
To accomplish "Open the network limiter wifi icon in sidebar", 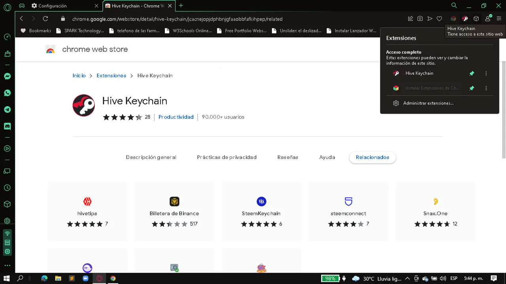I will tap(7, 234).
